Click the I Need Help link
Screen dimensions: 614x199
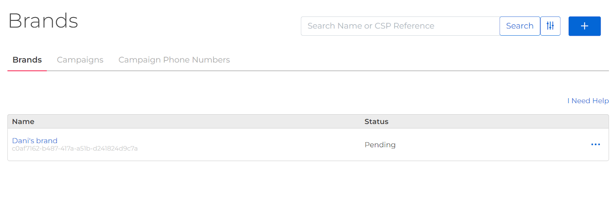(588, 101)
